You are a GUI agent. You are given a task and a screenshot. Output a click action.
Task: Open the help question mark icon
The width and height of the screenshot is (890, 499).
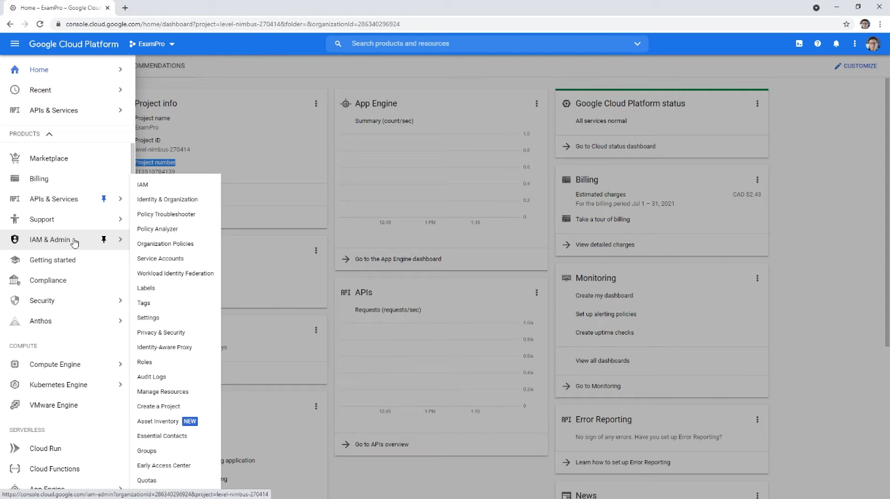pyautogui.click(x=817, y=44)
